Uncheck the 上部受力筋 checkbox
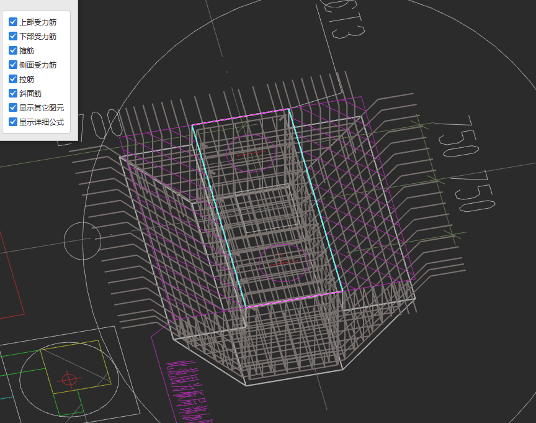 [x=13, y=22]
